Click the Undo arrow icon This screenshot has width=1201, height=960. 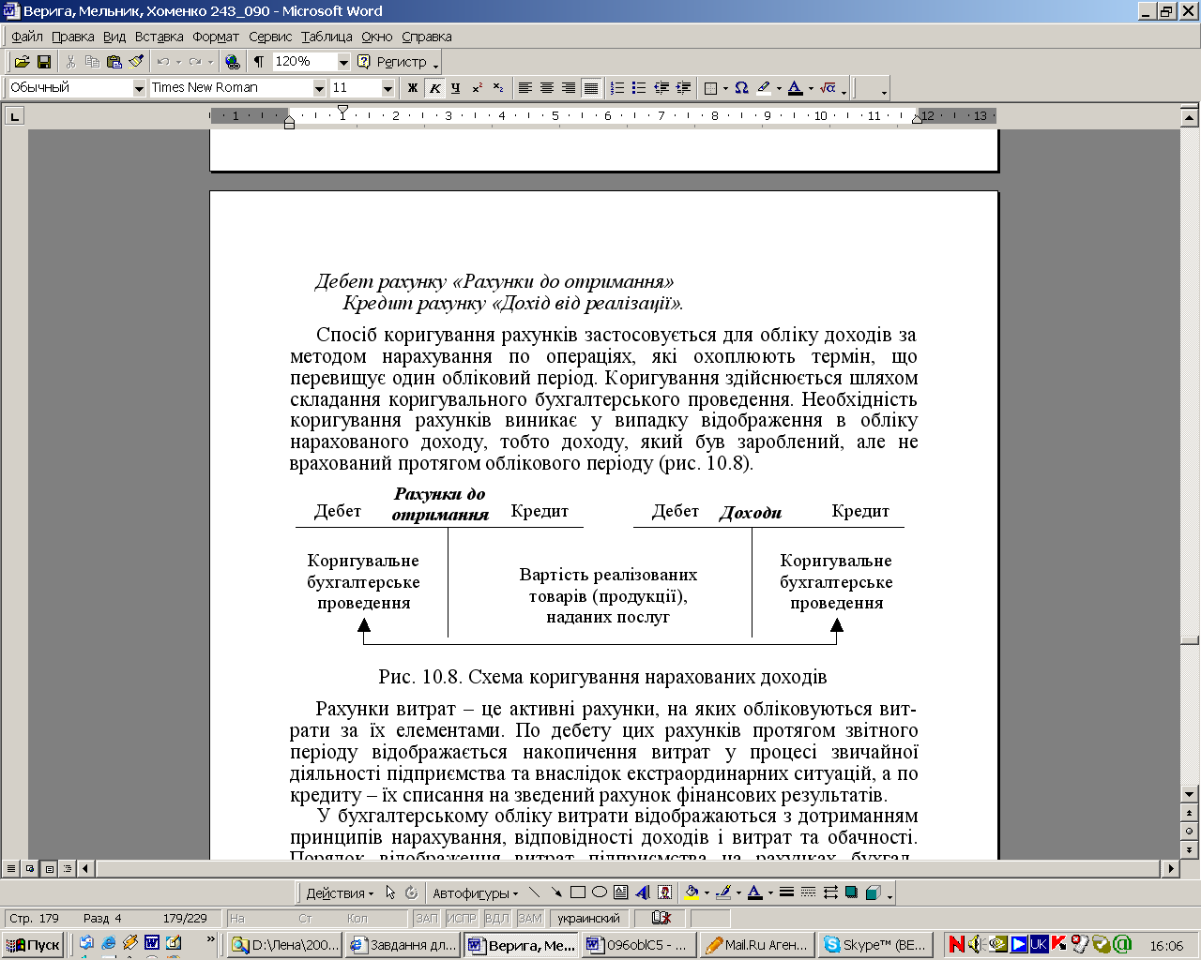163,62
